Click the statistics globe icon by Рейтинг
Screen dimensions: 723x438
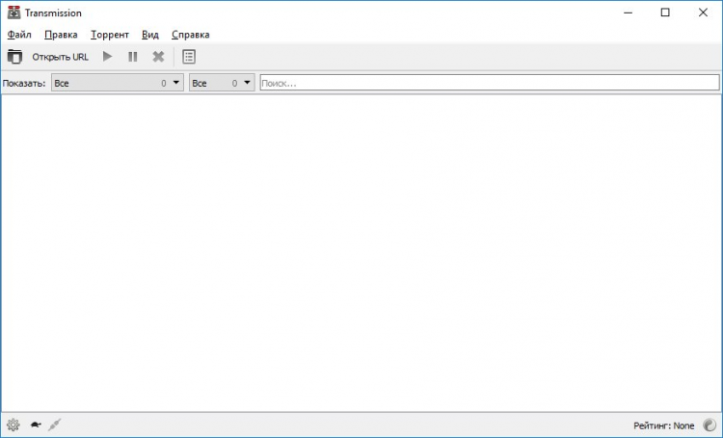710,425
